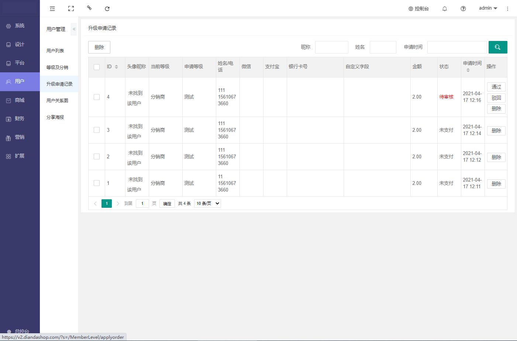
Task: Collapse the 用户管理 submenu panel
Action: (x=74, y=29)
